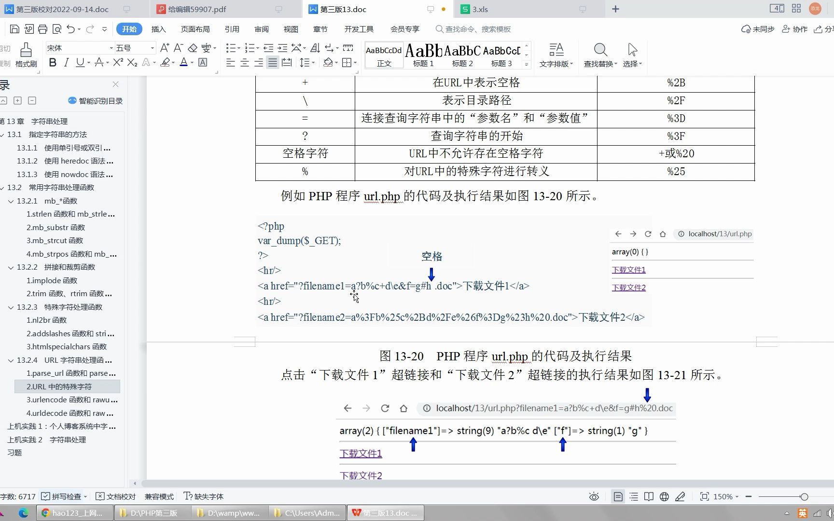
Task: Click the zoom slider handle
Action: click(x=804, y=496)
